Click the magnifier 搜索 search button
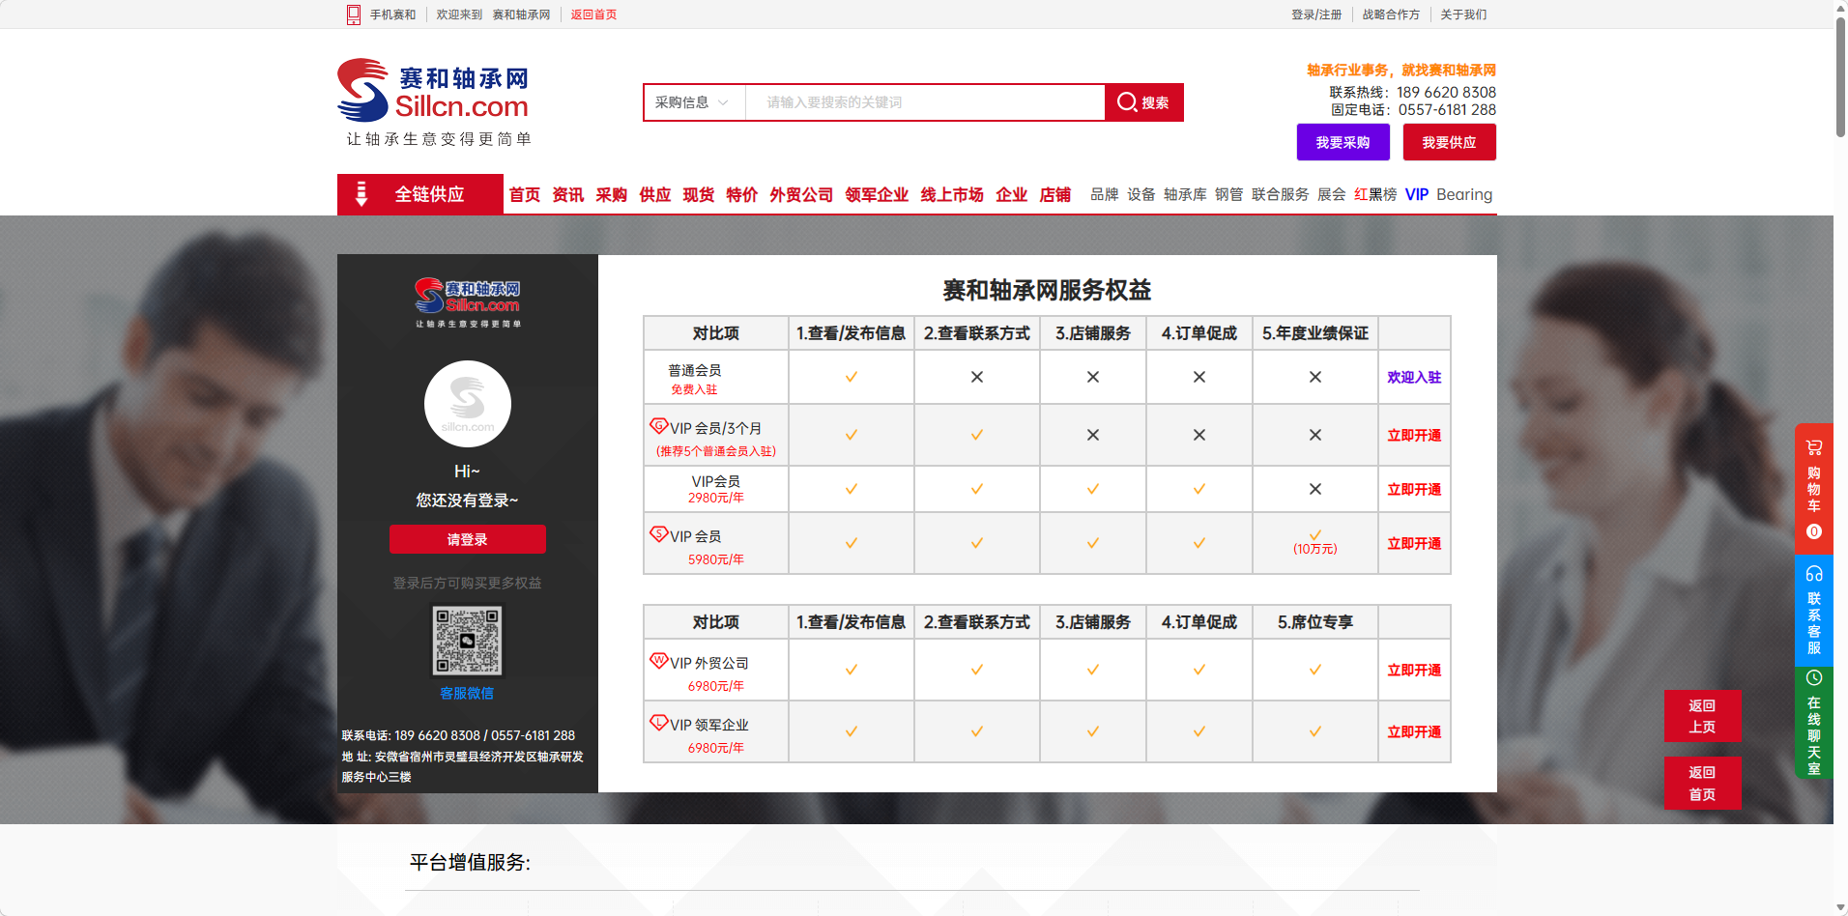 (x=1143, y=102)
